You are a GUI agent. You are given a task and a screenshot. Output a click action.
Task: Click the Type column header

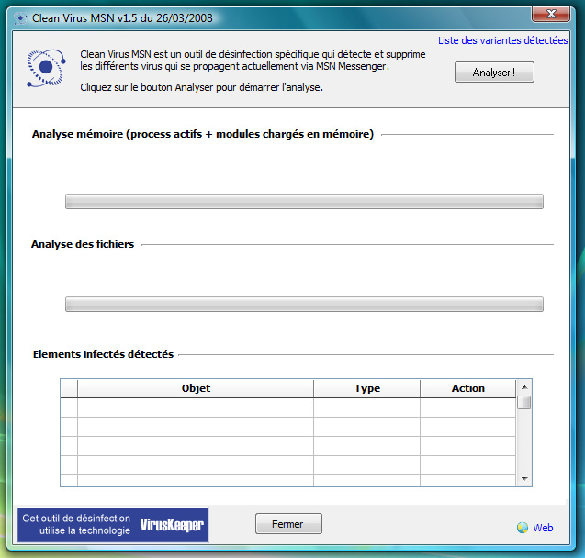(366, 388)
